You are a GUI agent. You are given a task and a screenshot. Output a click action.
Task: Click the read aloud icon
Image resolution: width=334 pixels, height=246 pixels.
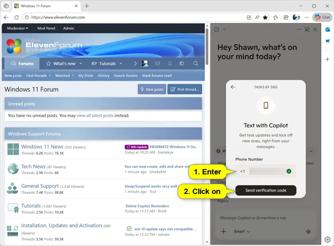tap(257, 17)
